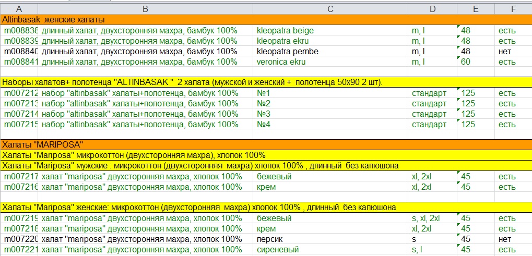This screenshot has height=256, width=532.
Task: Select the size cell "s, xl, 2xl"
Action: click(432, 218)
